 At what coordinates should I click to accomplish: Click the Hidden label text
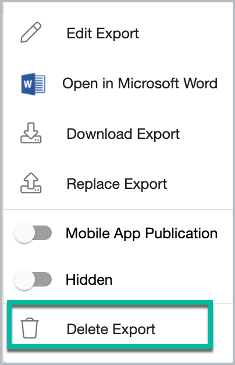[89, 280]
